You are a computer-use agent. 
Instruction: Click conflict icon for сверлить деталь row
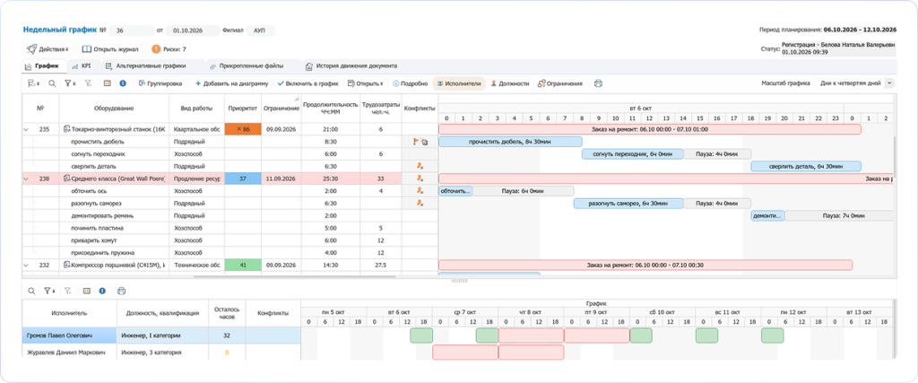click(x=420, y=166)
